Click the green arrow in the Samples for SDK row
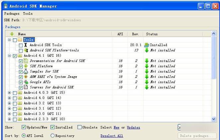 (x=147, y=71)
